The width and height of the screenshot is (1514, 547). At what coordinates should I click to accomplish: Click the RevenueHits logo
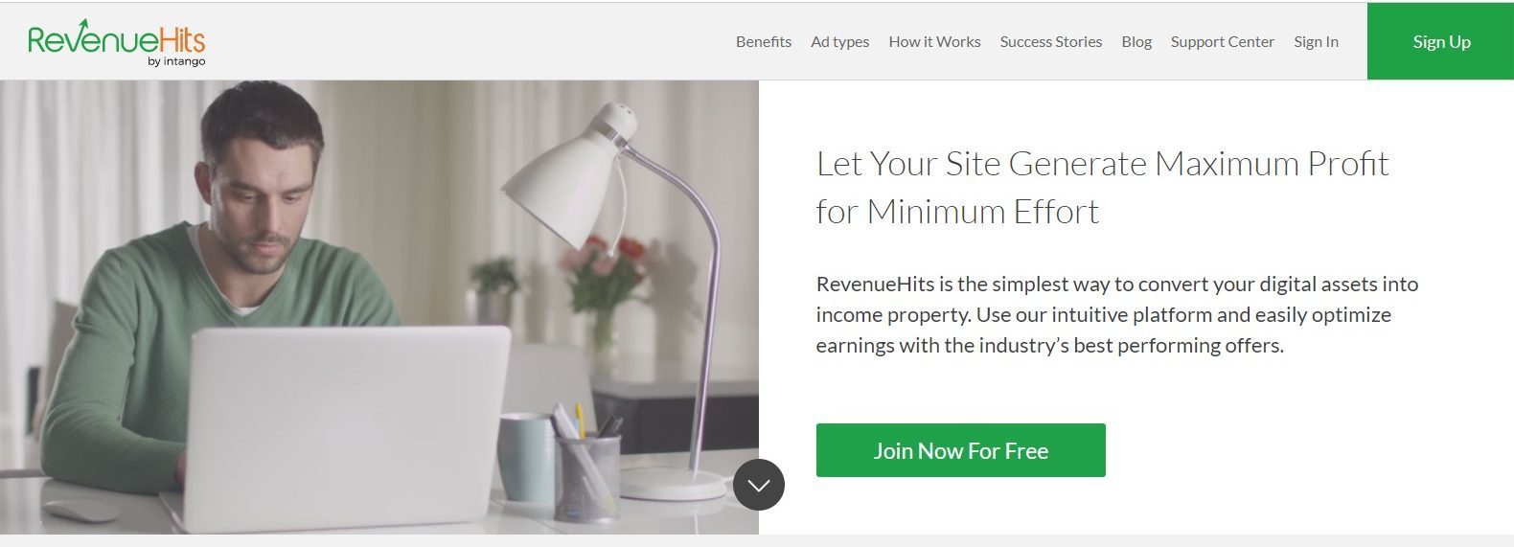pos(116,42)
